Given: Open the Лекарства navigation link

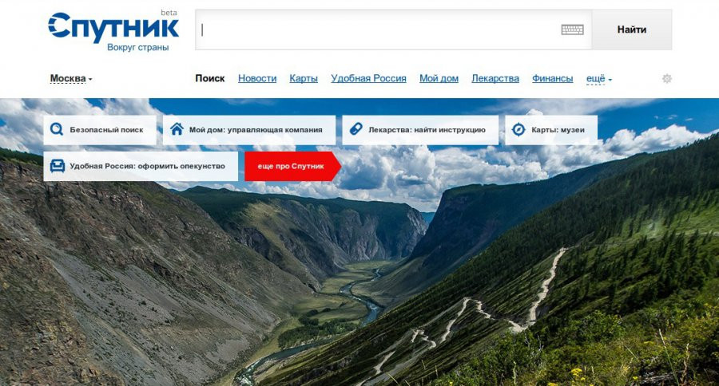Looking at the screenshot, I should click(x=495, y=78).
